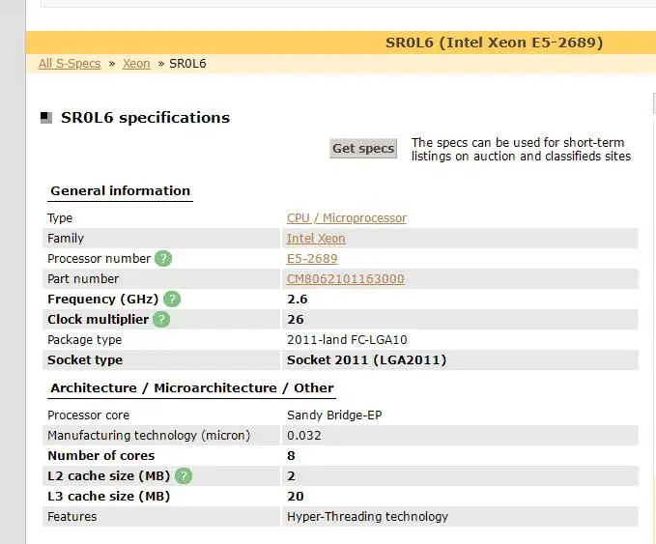Select Hyper-Threading technology feature text
Image resolution: width=656 pixels, height=544 pixels.
[367, 516]
